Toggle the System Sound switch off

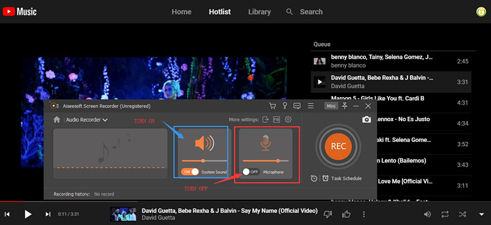[190, 172]
